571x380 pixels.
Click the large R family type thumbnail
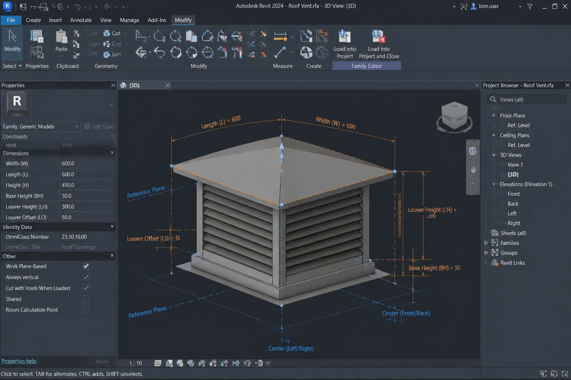tap(17, 104)
